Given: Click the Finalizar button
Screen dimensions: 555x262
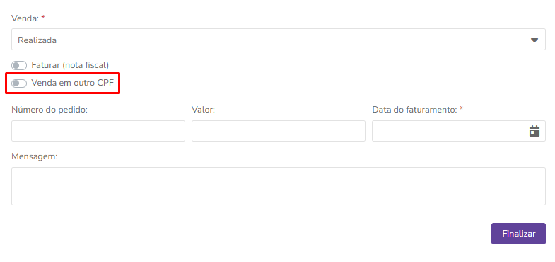Looking at the screenshot, I should (518, 234).
